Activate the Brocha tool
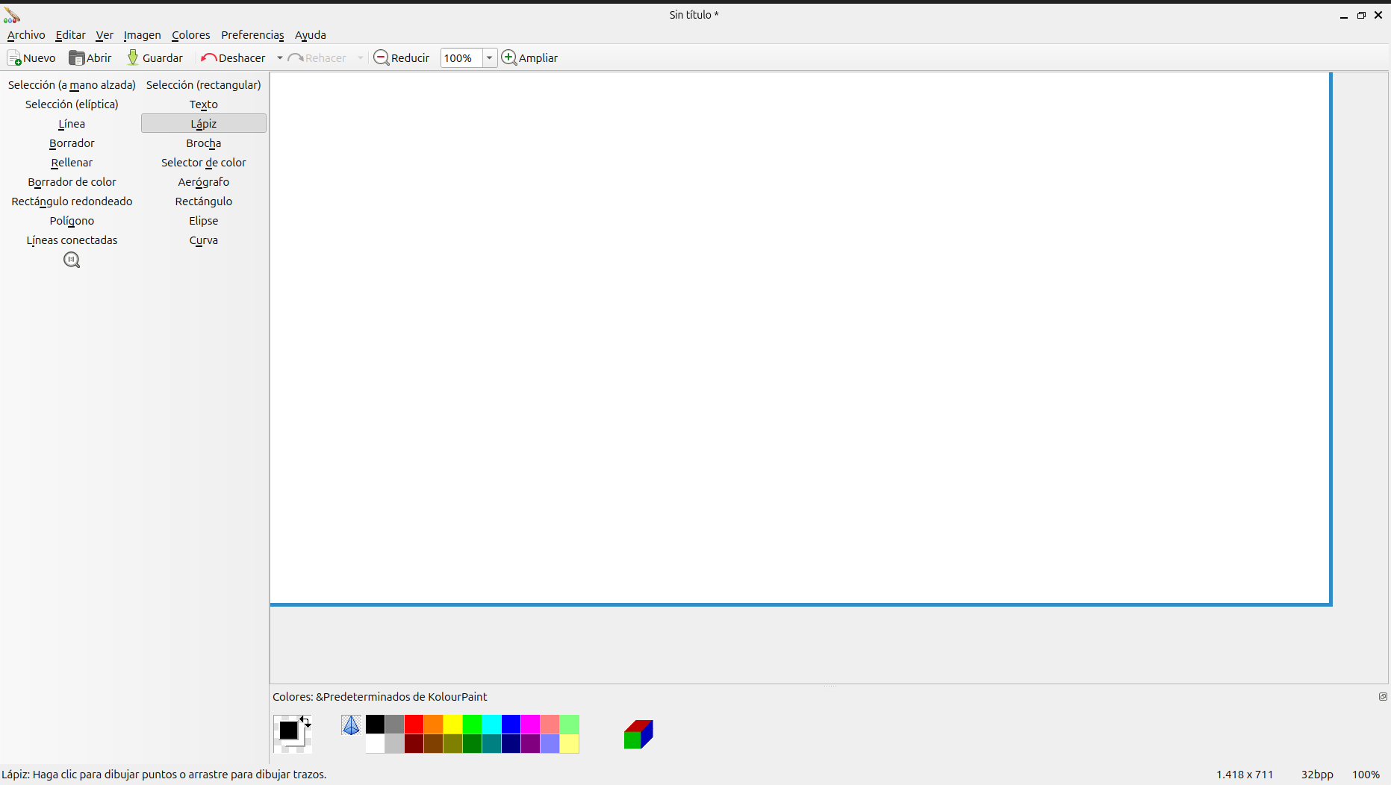Image resolution: width=1391 pixels, height=785 pixels. pos(203,143)
